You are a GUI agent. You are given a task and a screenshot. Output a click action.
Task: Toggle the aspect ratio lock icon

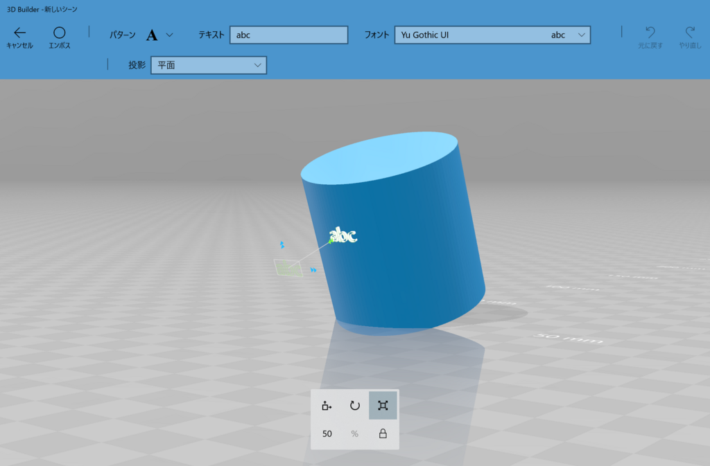pyautogui.click(x=383, y=433)
